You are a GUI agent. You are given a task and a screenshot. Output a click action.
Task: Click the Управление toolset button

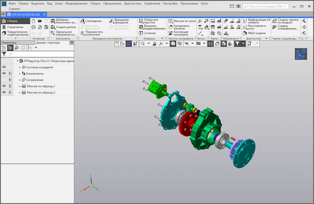[x=15, y=27]
